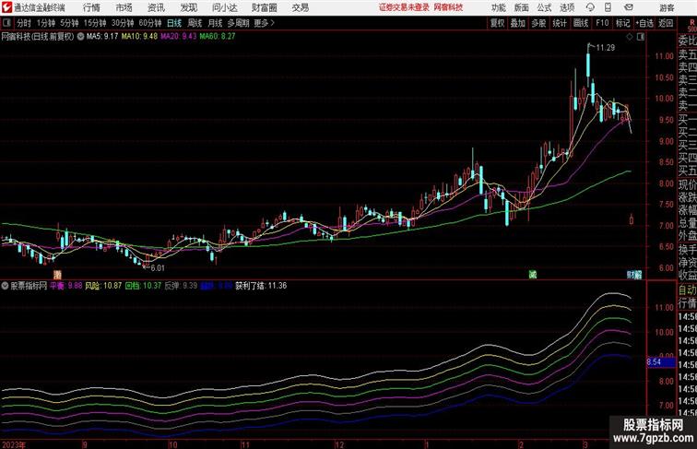
Task: Open the 公式 menu
Action: pos(544,7)
